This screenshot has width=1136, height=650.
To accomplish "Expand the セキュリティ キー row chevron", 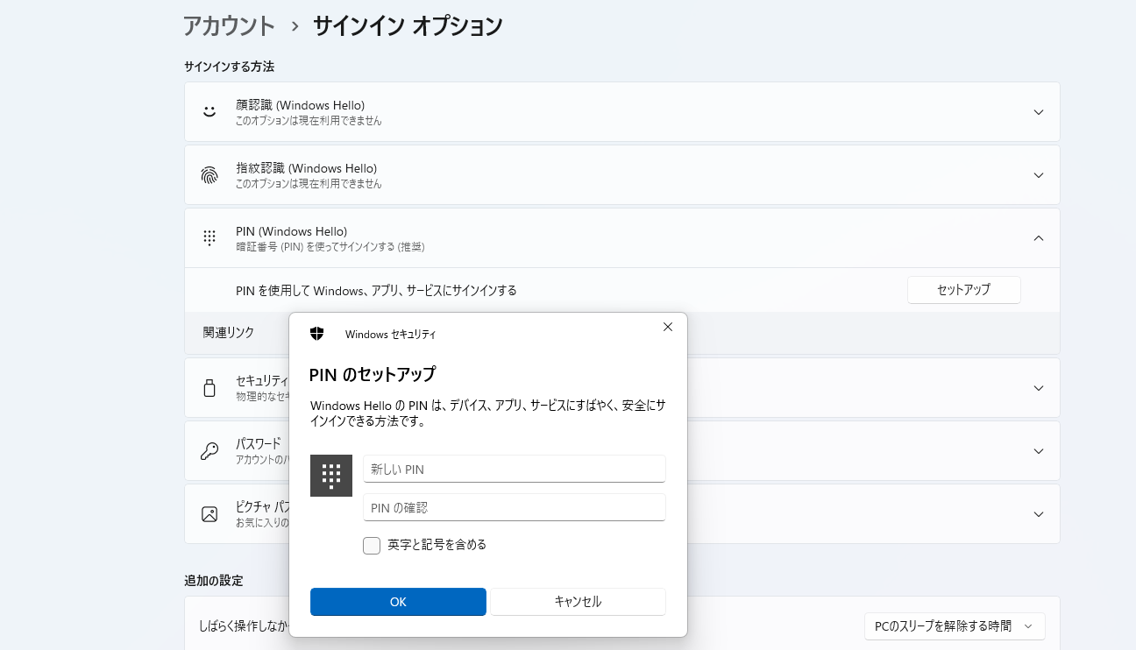I will tap(1039, 388).
